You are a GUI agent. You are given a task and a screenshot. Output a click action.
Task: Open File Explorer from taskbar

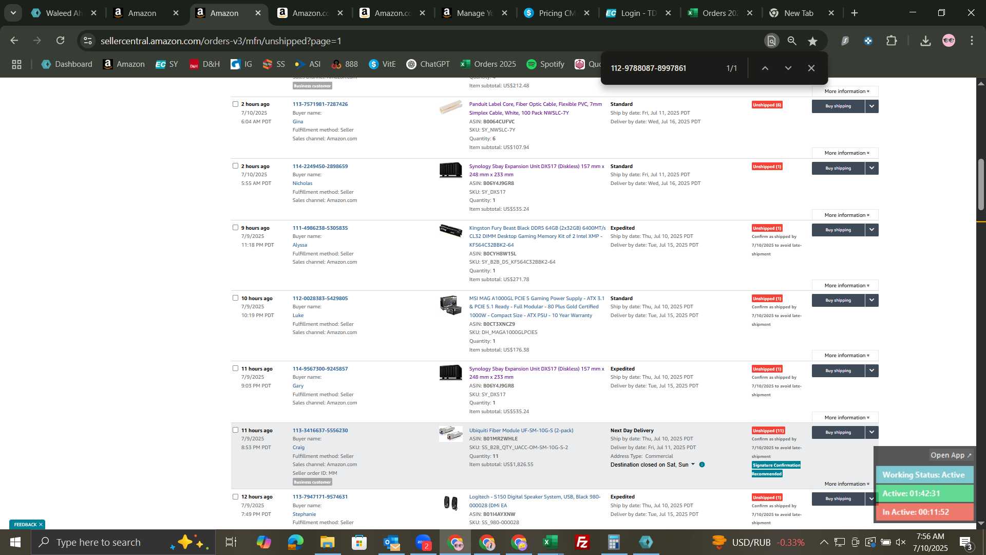(x=327, y=542)
